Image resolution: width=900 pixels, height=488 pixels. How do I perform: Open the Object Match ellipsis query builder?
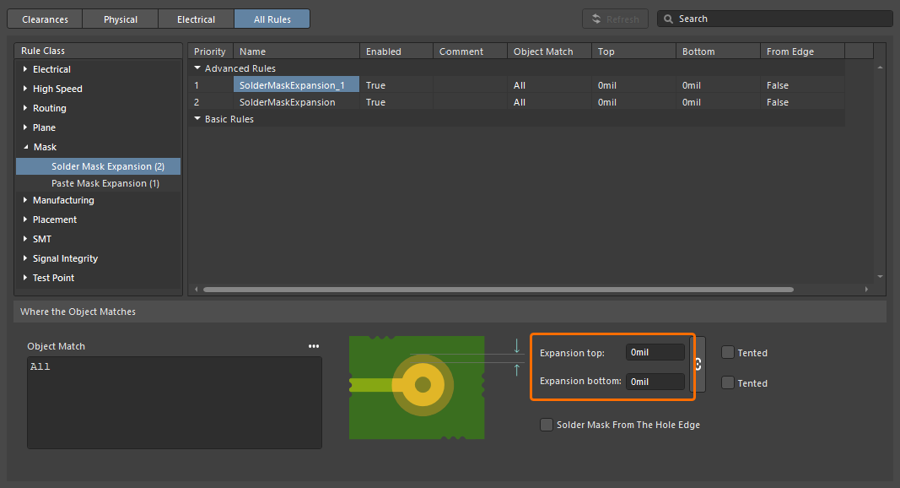point(313,346)
